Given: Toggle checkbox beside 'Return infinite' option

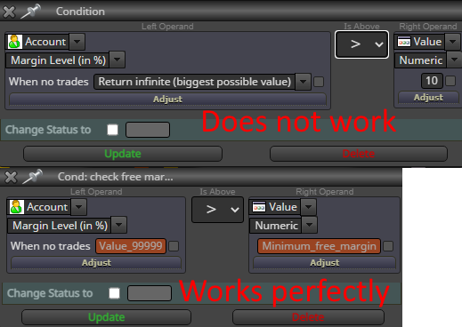Looking at the screenshot, I should click(x=319, y=82).
